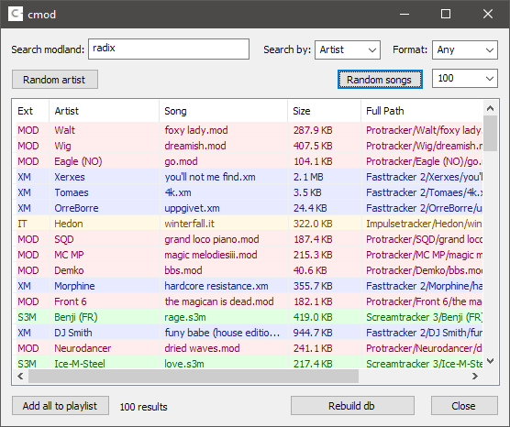This screenshot has width=510, height=427.
Task: Click artist name OrreBorre
Action: tap(76, 208)
